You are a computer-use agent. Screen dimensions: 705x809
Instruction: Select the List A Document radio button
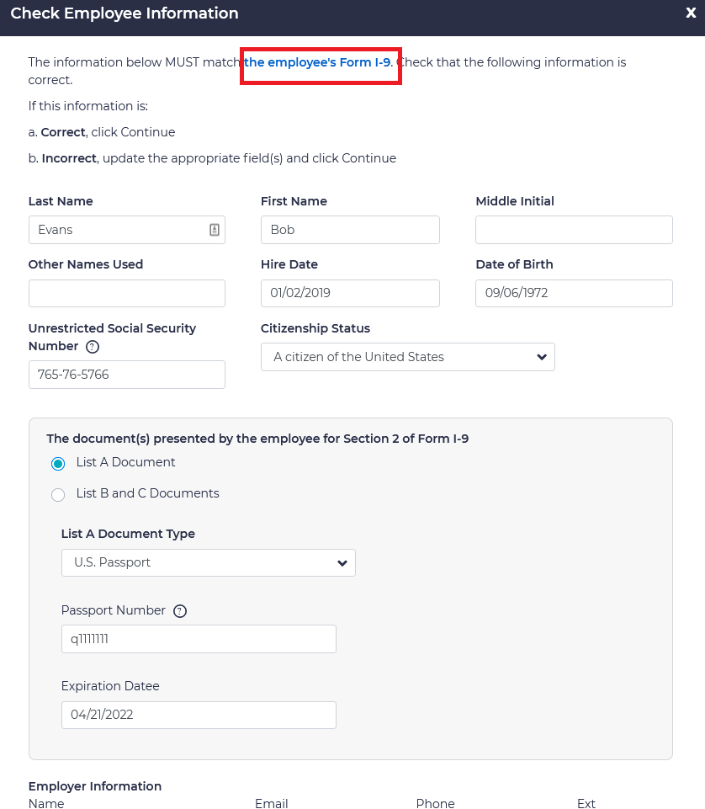pos(58,463)
